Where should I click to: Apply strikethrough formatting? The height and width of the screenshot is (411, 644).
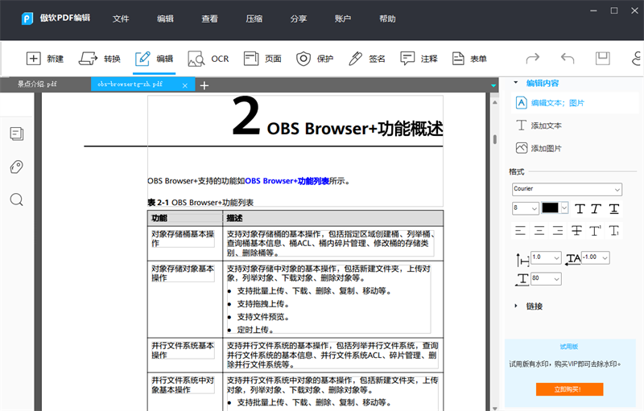pos(576,231)
